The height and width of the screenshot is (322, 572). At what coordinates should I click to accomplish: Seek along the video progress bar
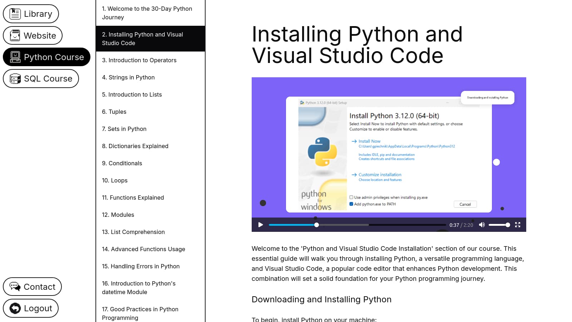coord(357,225)
